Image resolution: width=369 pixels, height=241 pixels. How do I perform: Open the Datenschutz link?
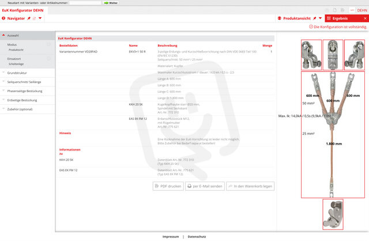[197, 237]
